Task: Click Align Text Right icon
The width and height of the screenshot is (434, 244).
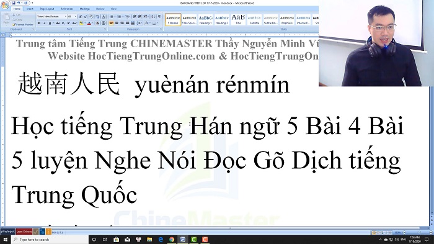Action: click(122, 24)
